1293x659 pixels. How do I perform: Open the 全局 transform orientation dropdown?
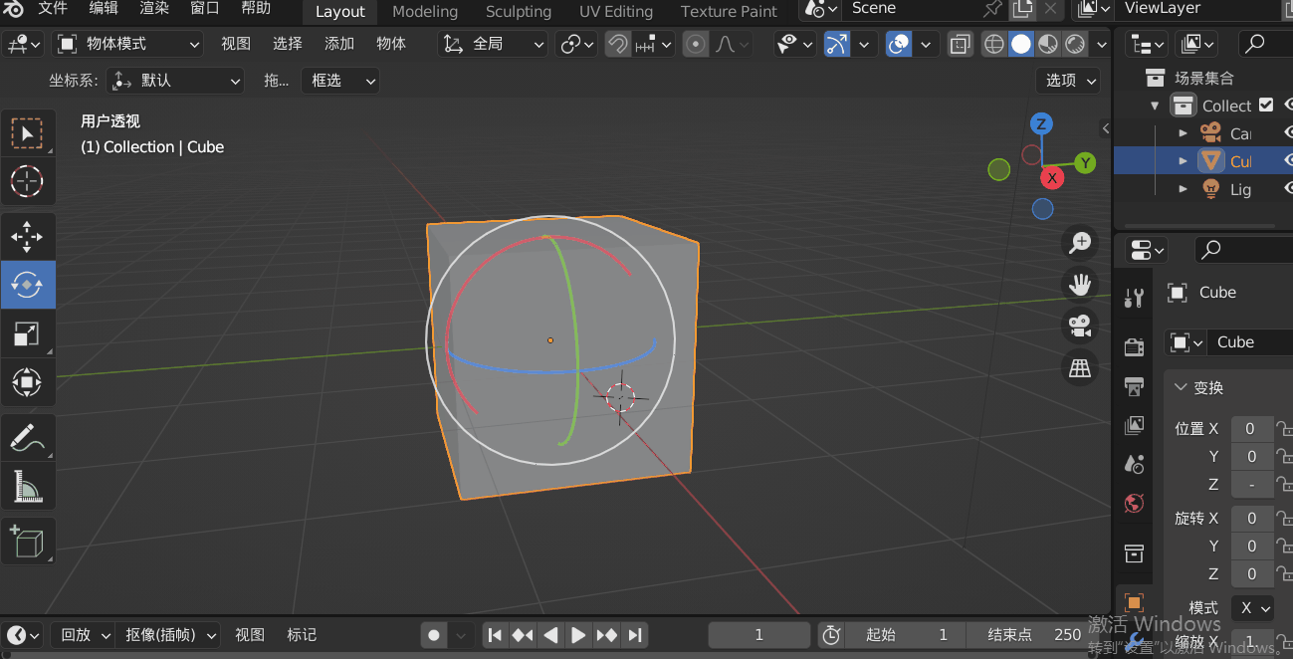tap(494, 44)
